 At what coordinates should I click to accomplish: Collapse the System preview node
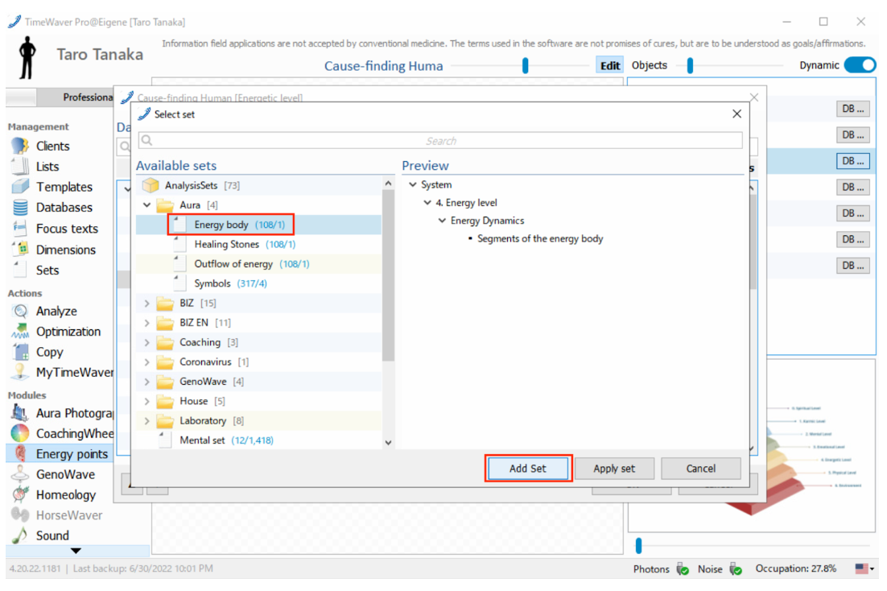pos(413,184)
